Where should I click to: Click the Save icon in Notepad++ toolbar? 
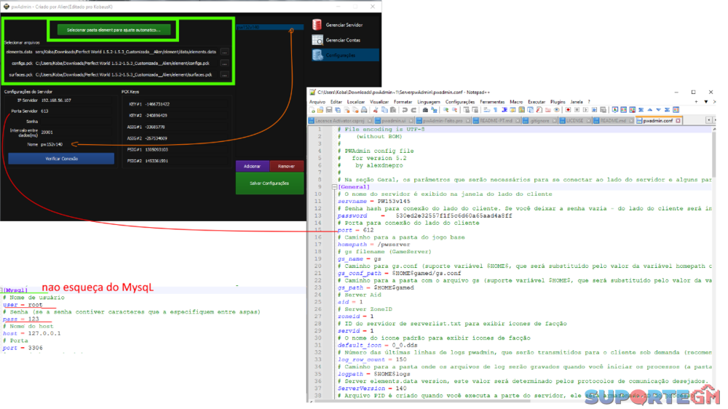coord(331,110)
